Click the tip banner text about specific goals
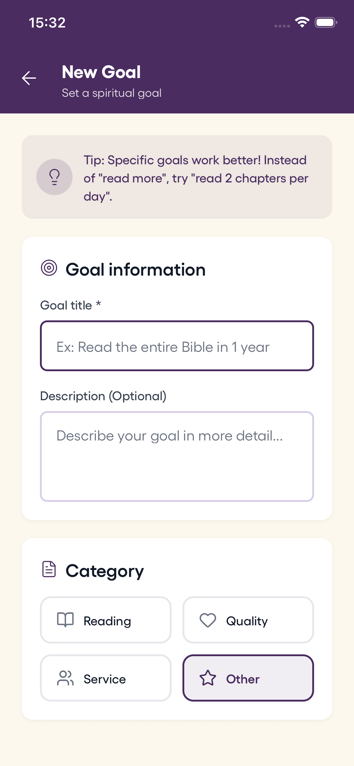The height and width of the screenshot is (766, 354). click(x=195, y=178)
